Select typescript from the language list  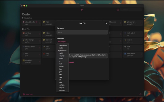[62, 45]
